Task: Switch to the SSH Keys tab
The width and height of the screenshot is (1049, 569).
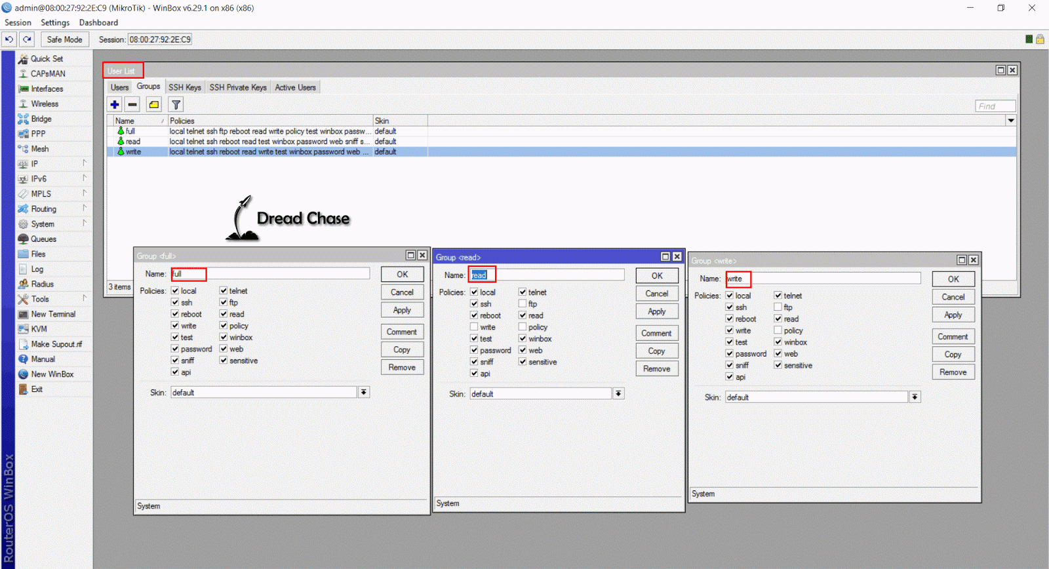Action: 185,87
